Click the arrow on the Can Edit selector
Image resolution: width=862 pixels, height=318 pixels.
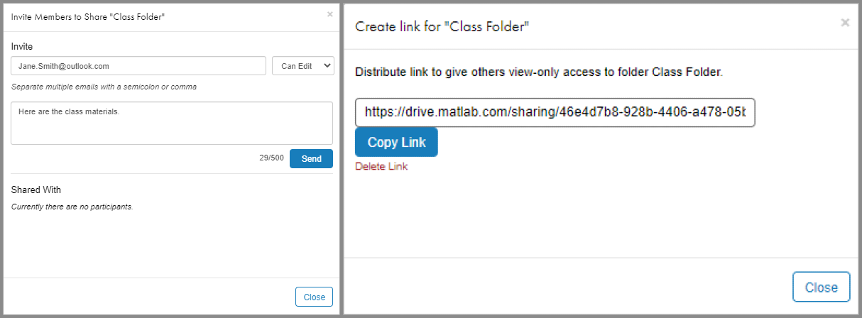point(327,65)
